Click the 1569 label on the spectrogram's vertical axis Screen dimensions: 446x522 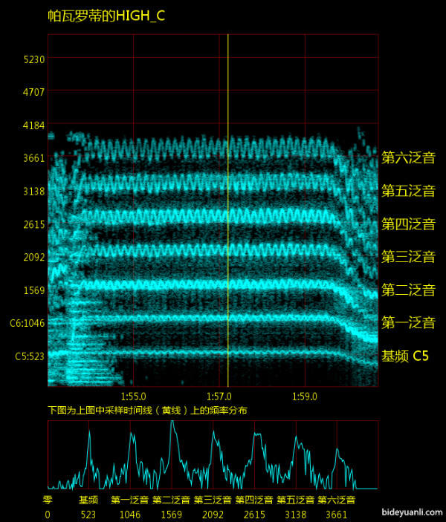coord(34,290)
